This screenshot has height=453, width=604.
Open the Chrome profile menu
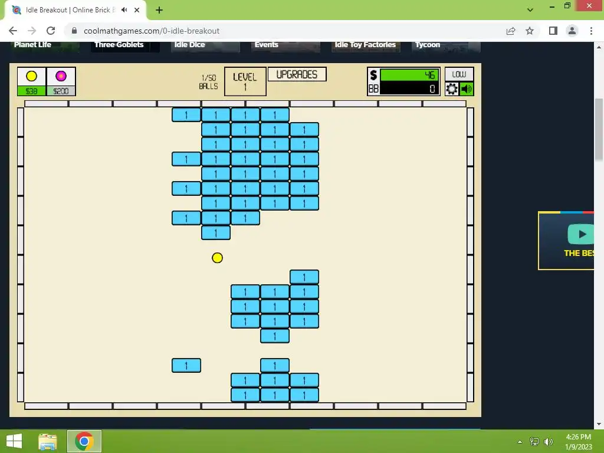pyautogui.click(x=572, y=31)
